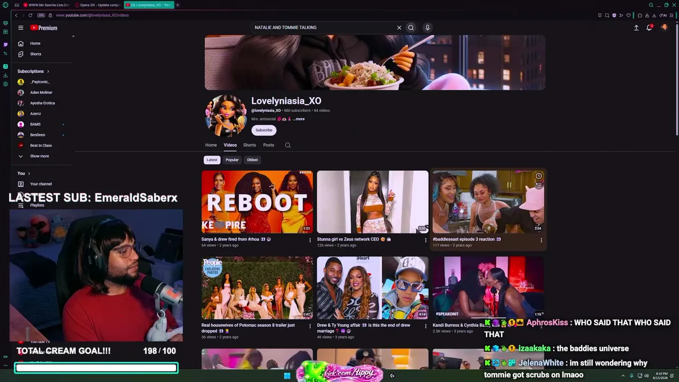Expand the You section
Viewport: 679px width, 382px height.
(x=24, y=173)
